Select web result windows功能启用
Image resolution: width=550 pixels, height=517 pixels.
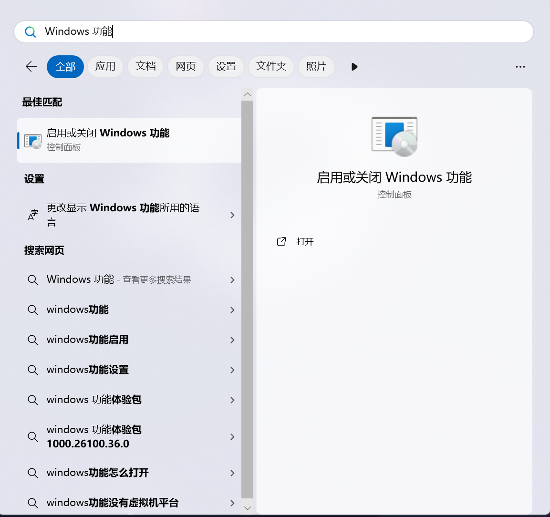[129, 340]
